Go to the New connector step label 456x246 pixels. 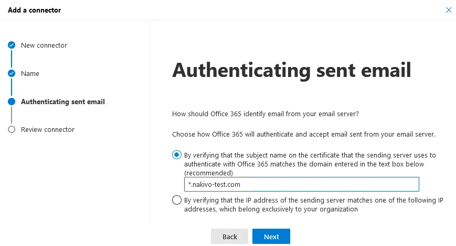(44, 46)
